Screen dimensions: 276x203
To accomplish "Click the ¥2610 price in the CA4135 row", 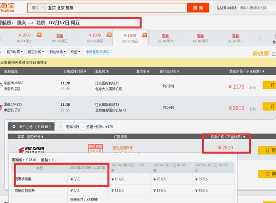I will pos(236,108).
